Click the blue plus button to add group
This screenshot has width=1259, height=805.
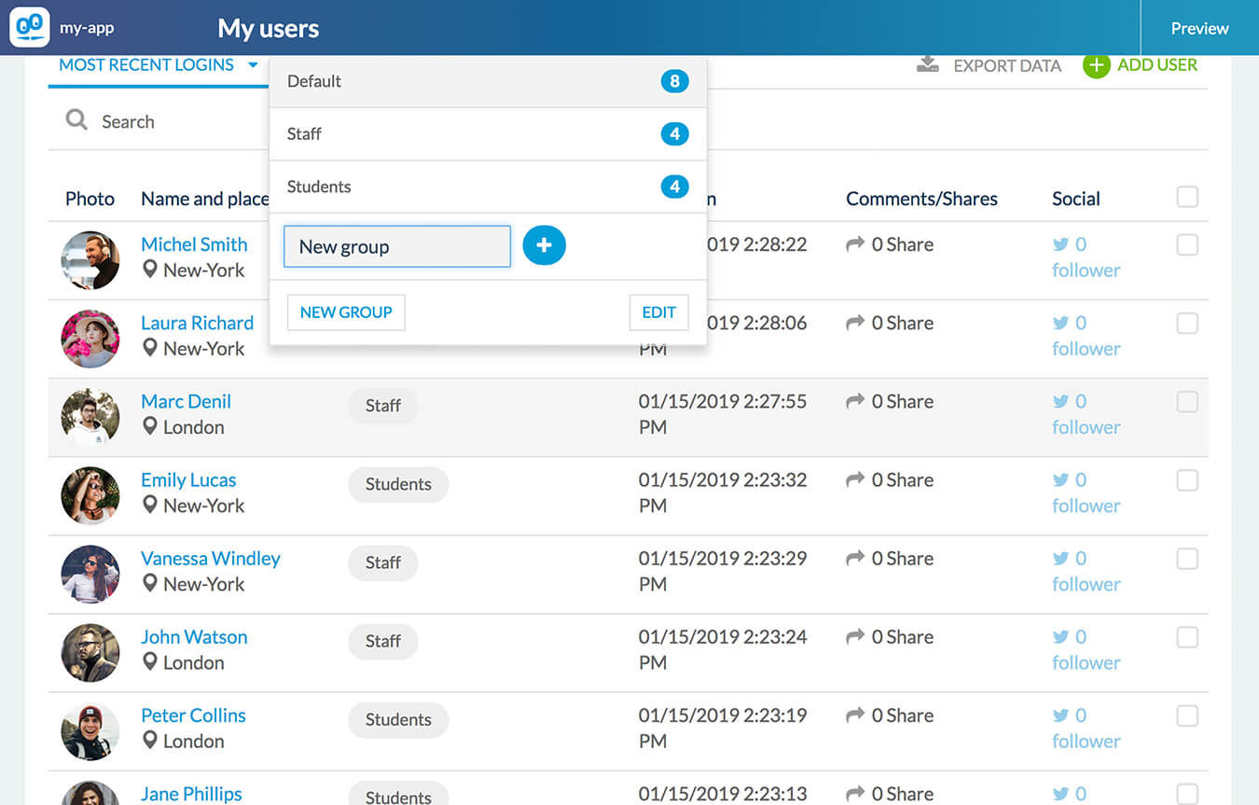pyautogui.click(x=544, y=245)
